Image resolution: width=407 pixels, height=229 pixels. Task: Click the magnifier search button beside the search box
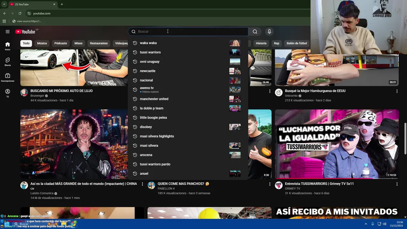pos(255,31)
